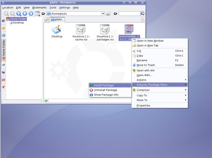This screenshot has height=158, width=212.
Task: Select Copy in context menu
Action: [x=160, y=56]
